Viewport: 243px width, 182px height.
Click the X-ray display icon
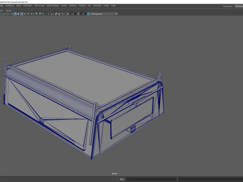point(56,14)
